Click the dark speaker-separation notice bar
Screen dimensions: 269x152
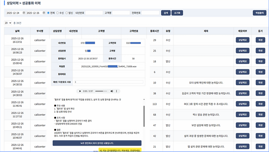pos(97,143)
